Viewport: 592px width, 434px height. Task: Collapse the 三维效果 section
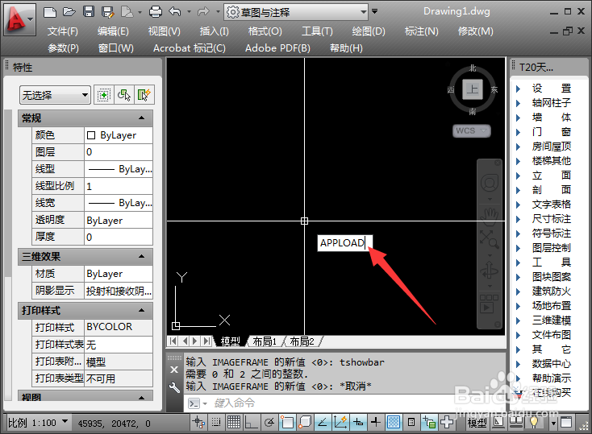[142, 256]
